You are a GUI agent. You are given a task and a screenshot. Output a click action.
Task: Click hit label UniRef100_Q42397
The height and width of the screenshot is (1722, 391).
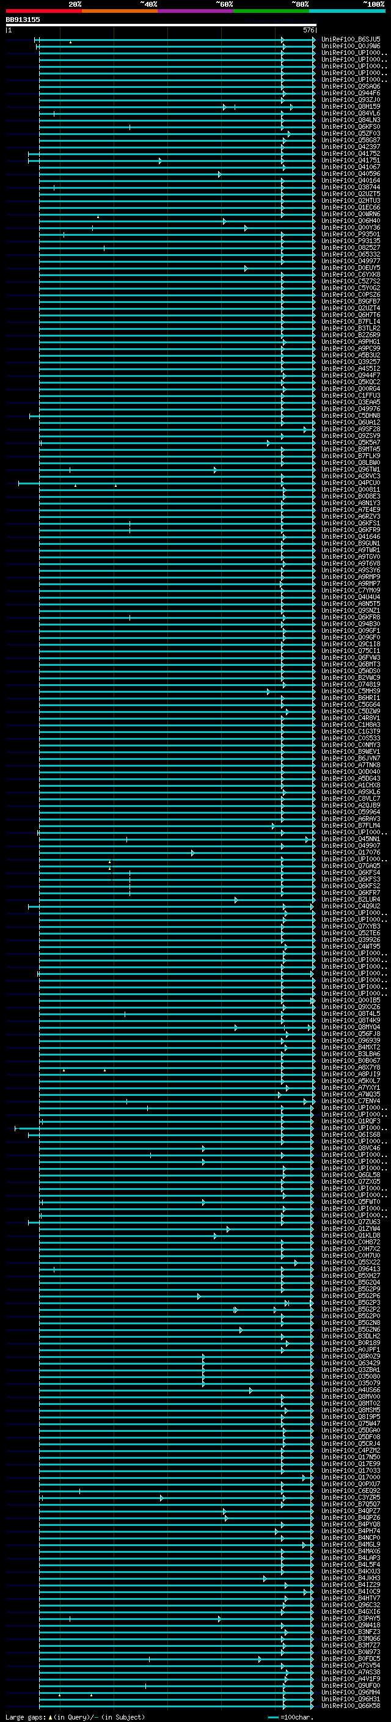point(351,147)
